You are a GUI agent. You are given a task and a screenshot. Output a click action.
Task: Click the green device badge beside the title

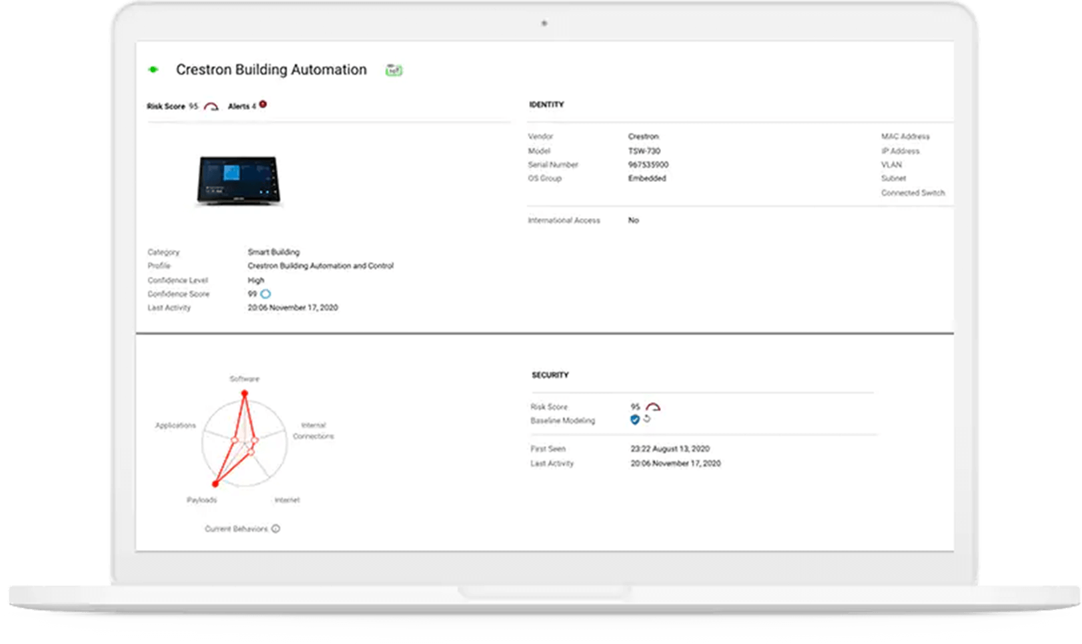(x=394, y=70)
